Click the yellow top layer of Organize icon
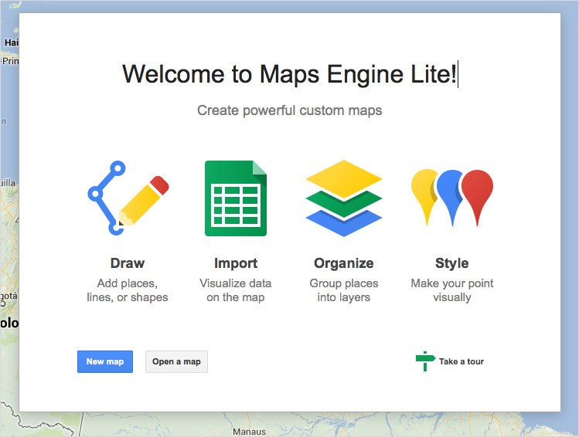This screenshot has width=579, height=437. [344, 178]
